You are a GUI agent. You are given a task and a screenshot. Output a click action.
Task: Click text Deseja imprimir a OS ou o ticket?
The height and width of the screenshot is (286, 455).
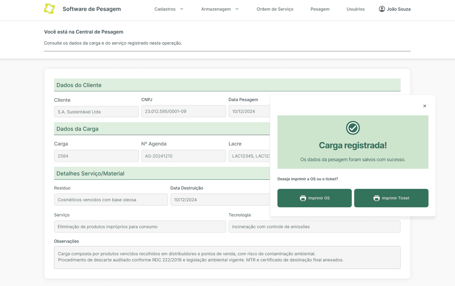pyautogui.click(x=308, y=179)
